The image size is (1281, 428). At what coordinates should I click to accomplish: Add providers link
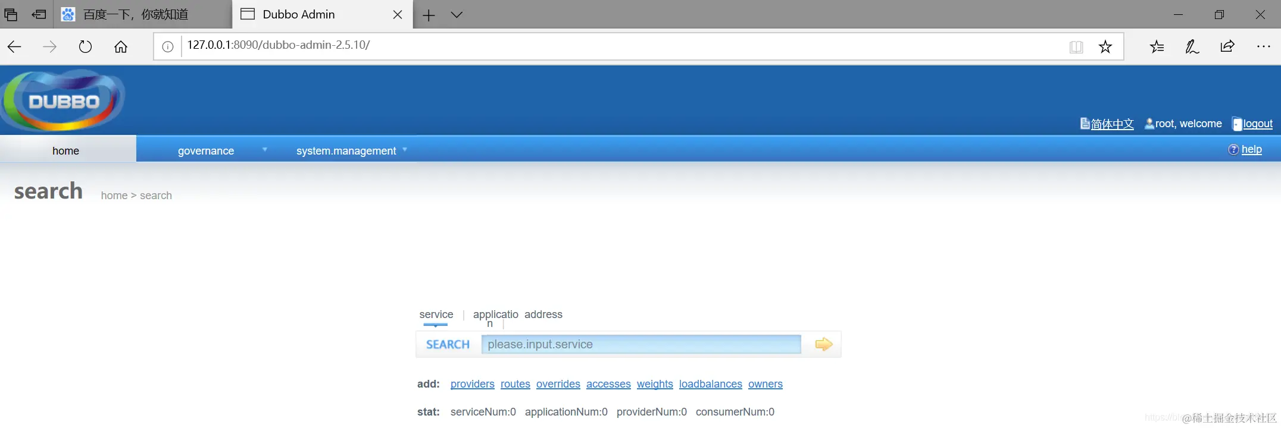(x=473, y=384)
